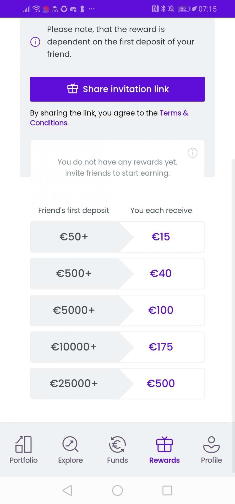
Task: Go to the Profile tab
Action: click(211, 450)
